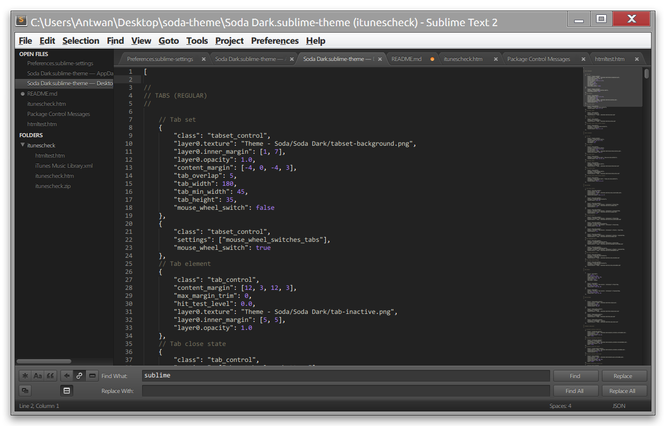Open itunescheck.zip in Folders
Viewport: 666px width, 426px height.
click(53, 186)
